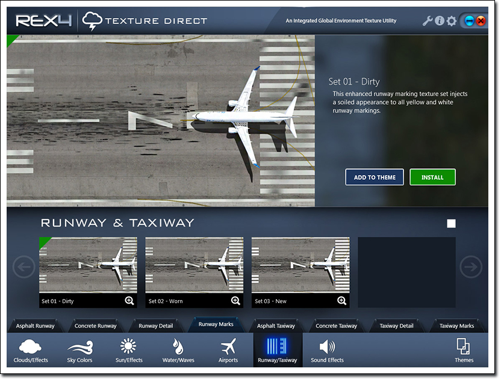501x380 pixels.
Task: Open the wrench tools icon
Action: pos(427,21)
